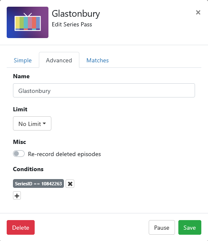Click the remove condition X icon
This screenshot has height=241, width=208.
click(x=70, y=184)
